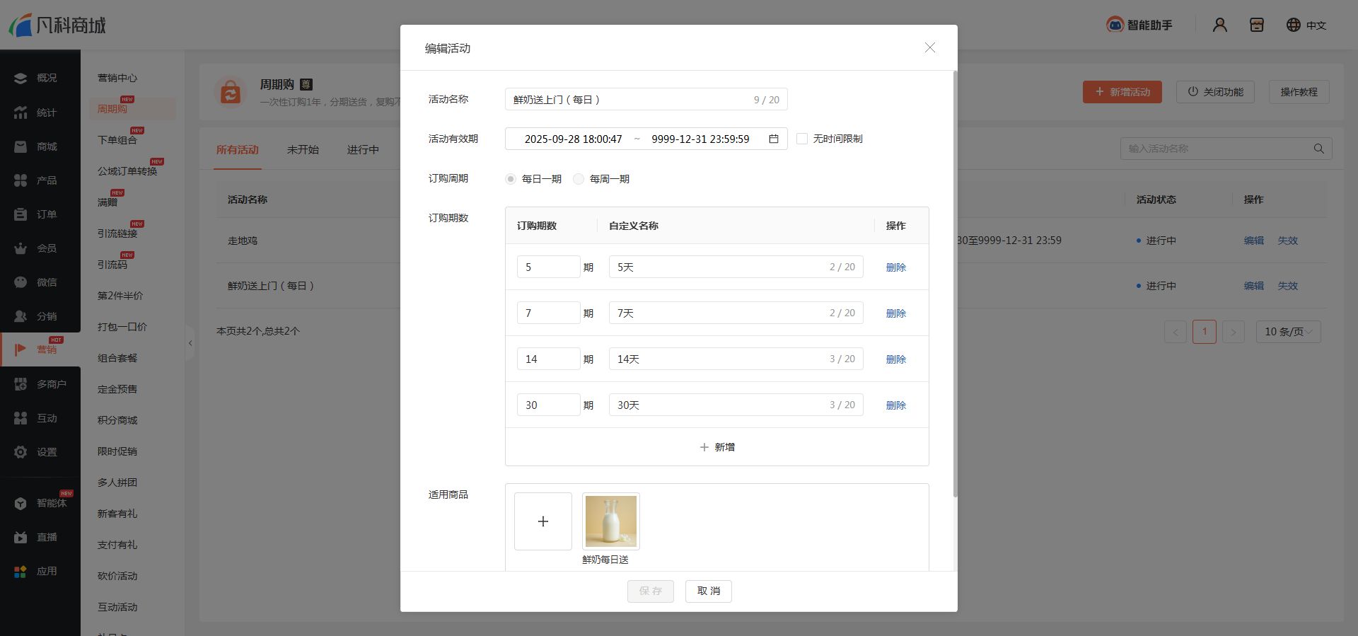Click the 活动名称 input field in dialog
Screen dimensions: 1358x636
click(x=629, y=100)
